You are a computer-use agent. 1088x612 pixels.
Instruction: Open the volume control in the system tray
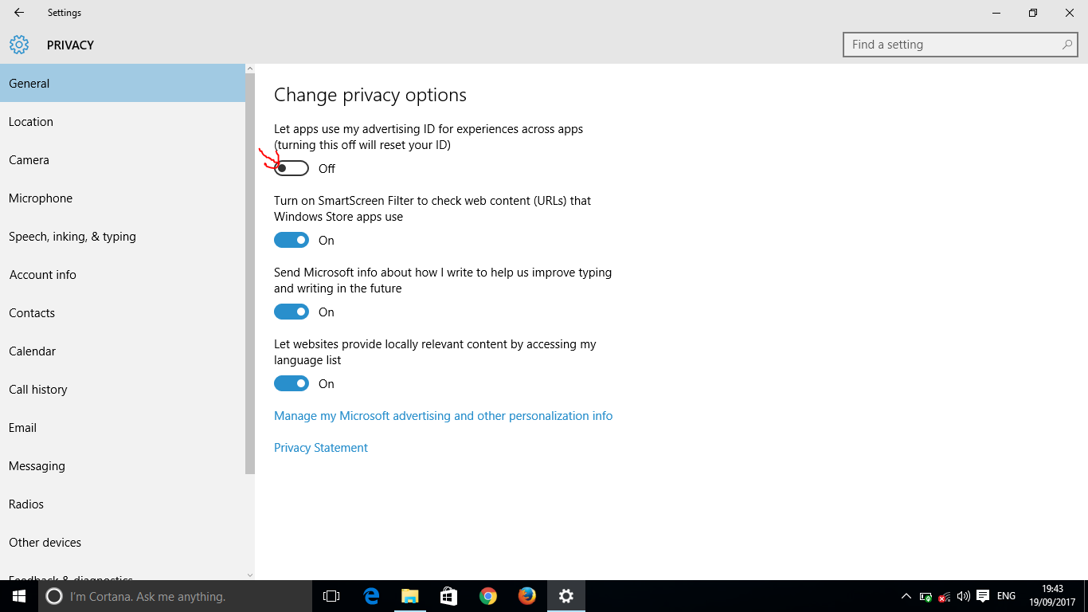point(962,596)
